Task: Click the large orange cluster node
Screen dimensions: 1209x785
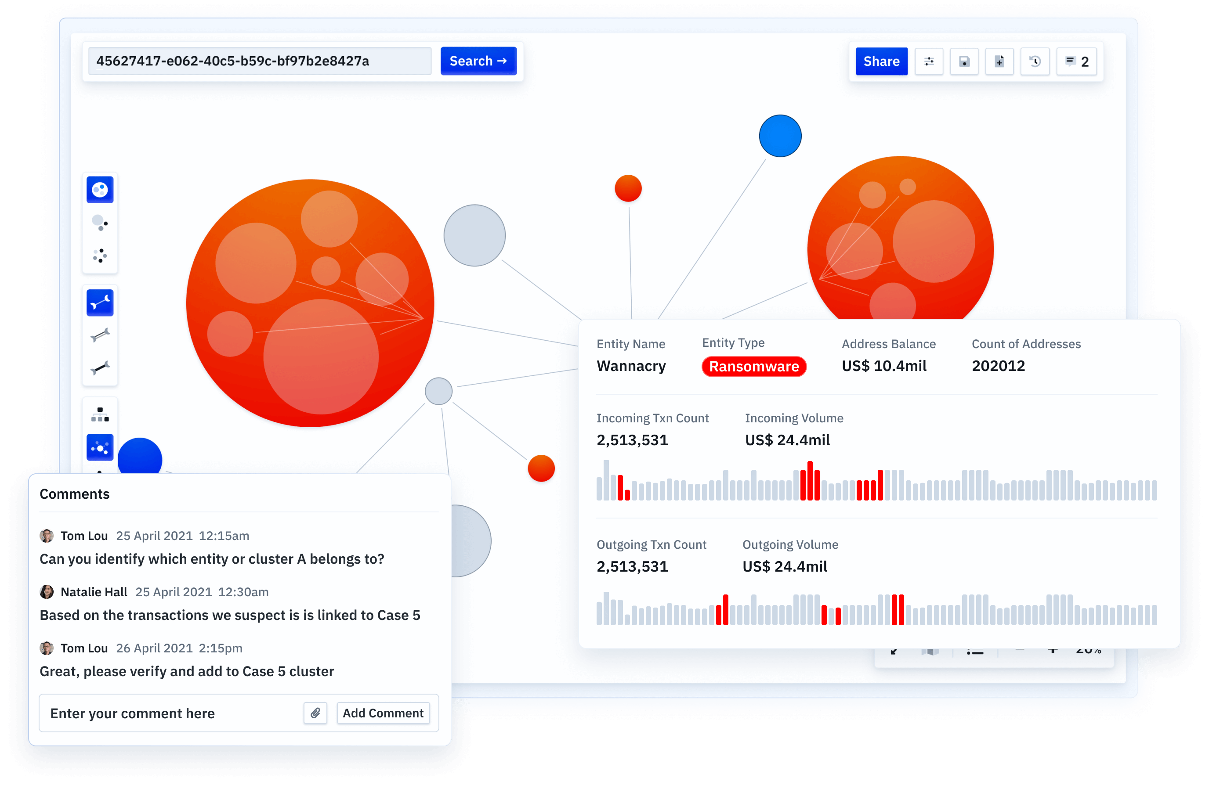Action: (310, 303)
